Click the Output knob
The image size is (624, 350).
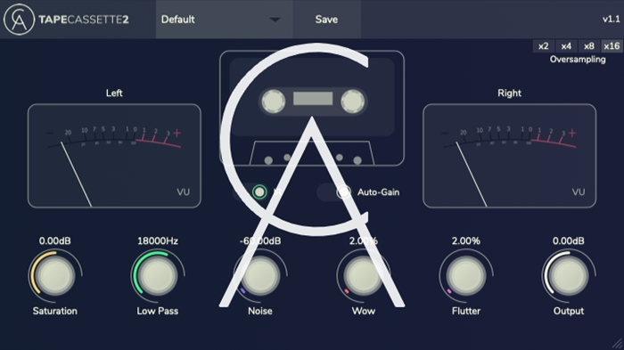[x=569, y=275]
